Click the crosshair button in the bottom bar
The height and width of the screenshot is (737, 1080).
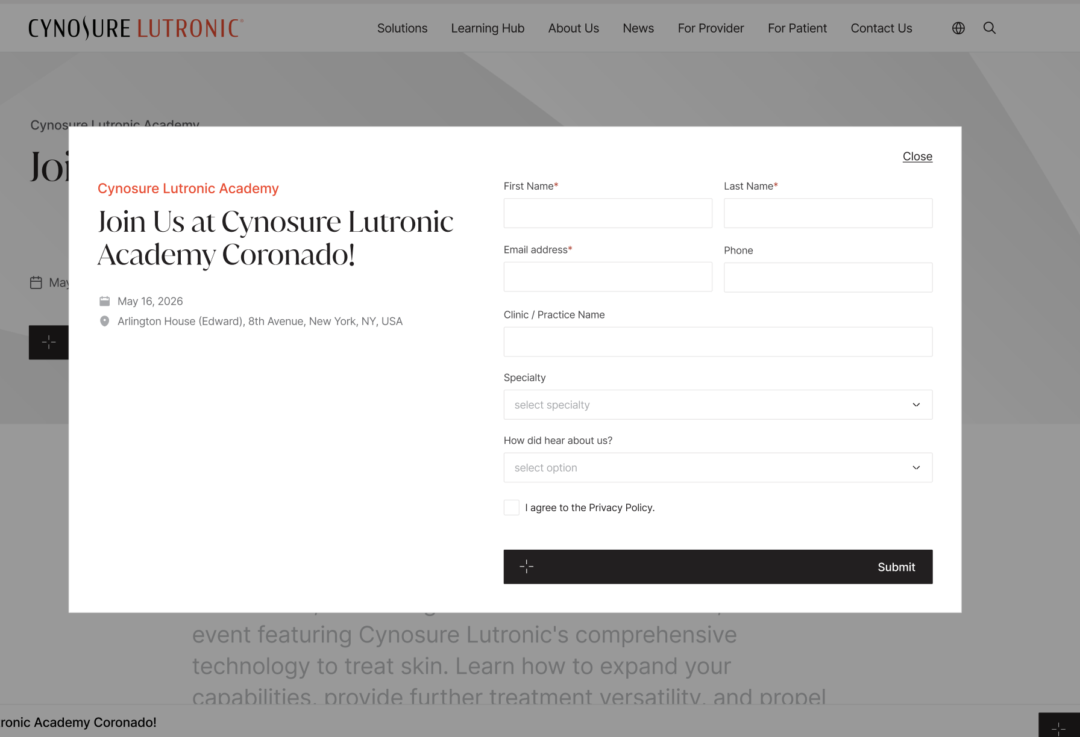point(1059,725)
